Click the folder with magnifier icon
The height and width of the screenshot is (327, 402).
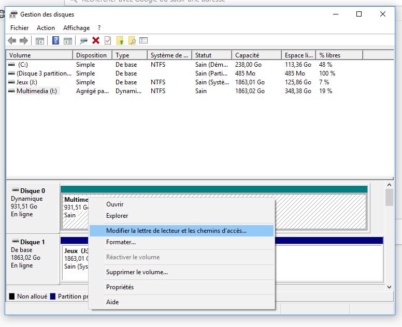(x=132, y=40)
